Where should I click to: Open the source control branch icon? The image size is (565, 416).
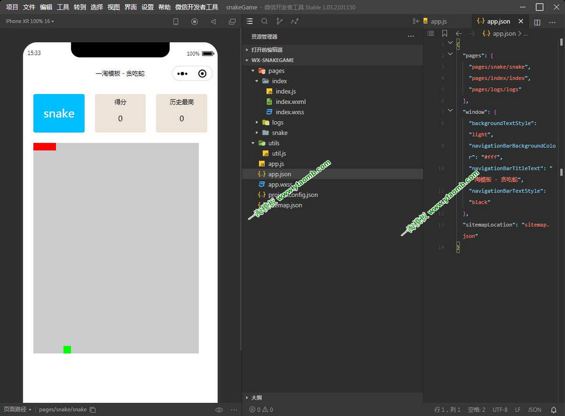[x=280, y=21]
